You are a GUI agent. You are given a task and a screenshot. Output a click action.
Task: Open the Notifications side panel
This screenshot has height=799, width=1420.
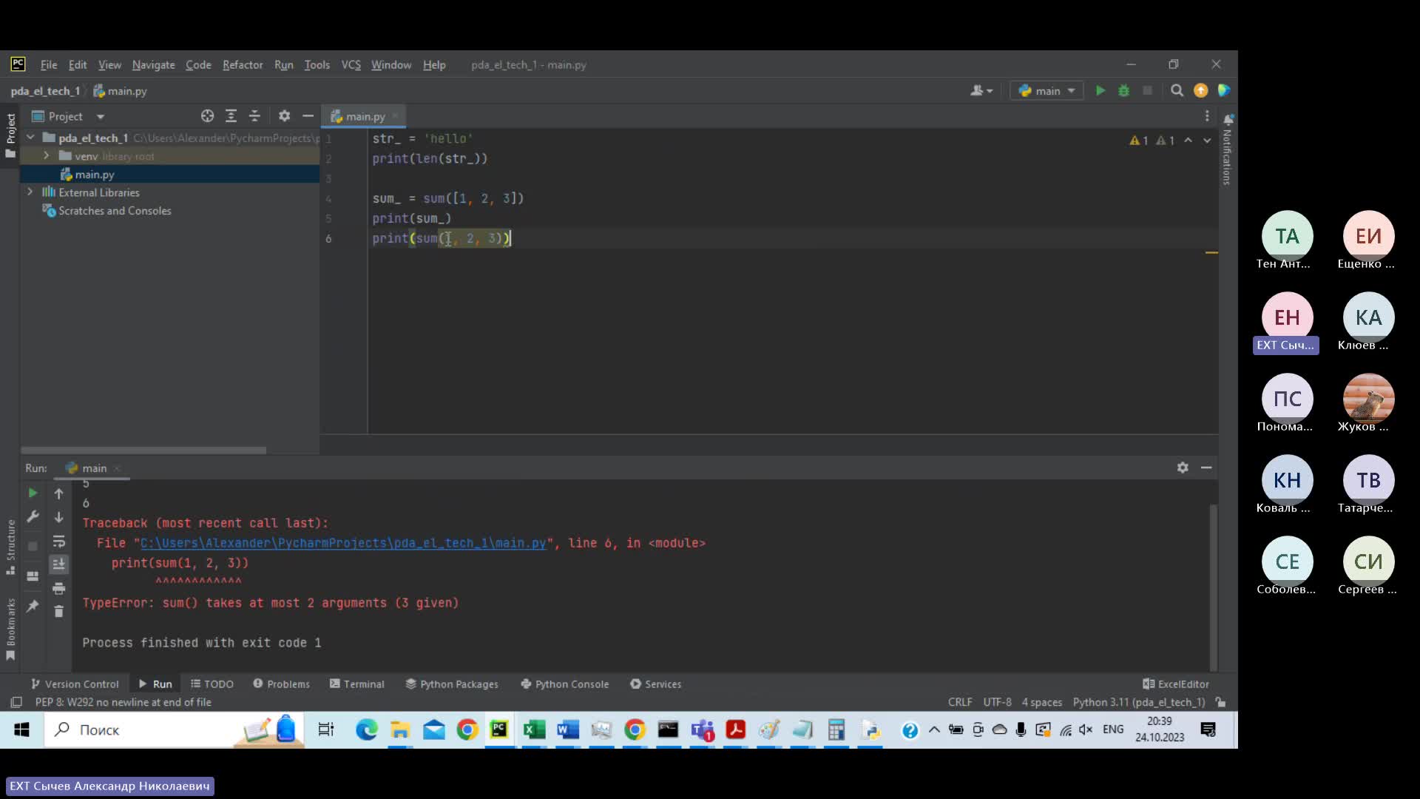coord(1228,149)
